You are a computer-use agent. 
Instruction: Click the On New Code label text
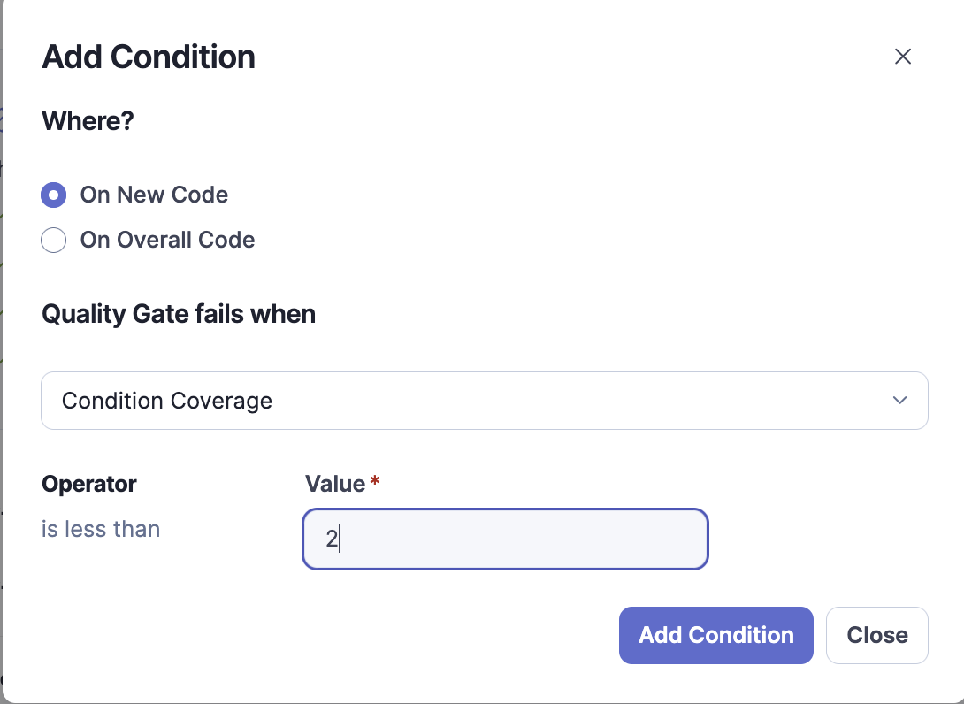click(154, 195)
